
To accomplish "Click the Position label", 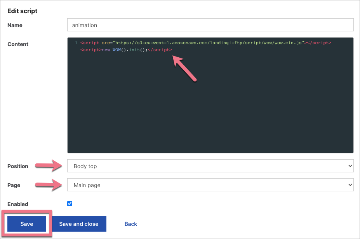I will [18, 166].
